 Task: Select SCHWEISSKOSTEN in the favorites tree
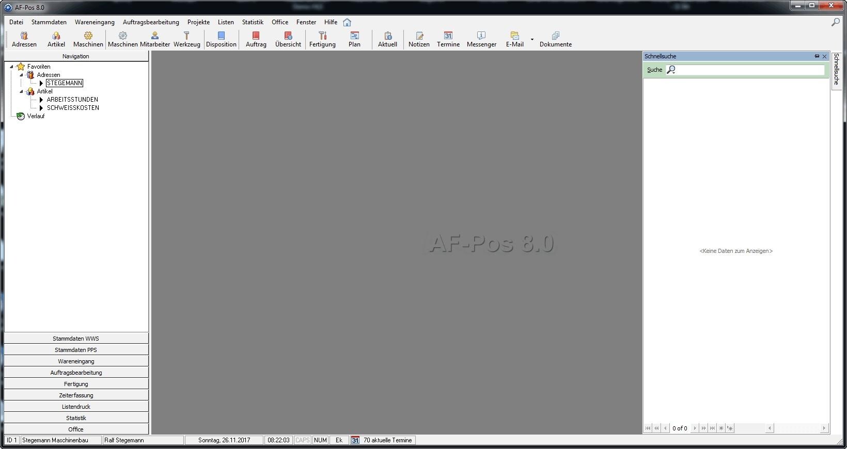coord(73,108)
